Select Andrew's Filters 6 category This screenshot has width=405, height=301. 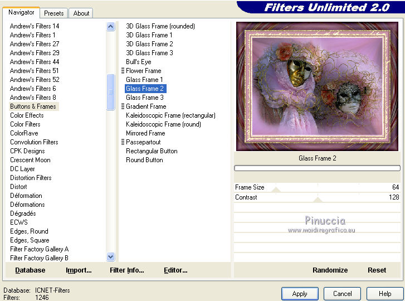(x=33, y=89)
